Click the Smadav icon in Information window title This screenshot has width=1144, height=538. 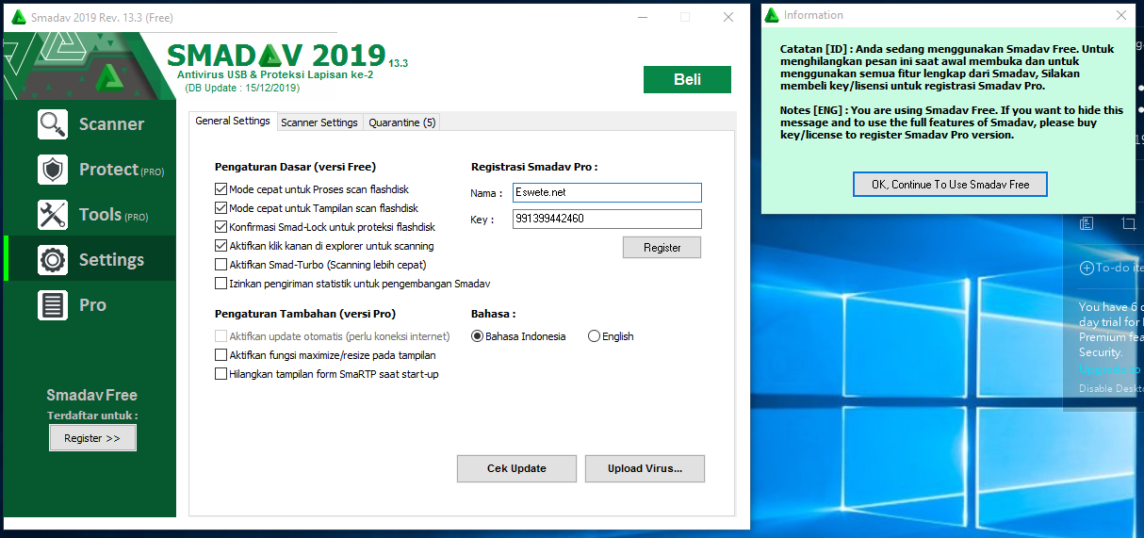coord(773,15)
